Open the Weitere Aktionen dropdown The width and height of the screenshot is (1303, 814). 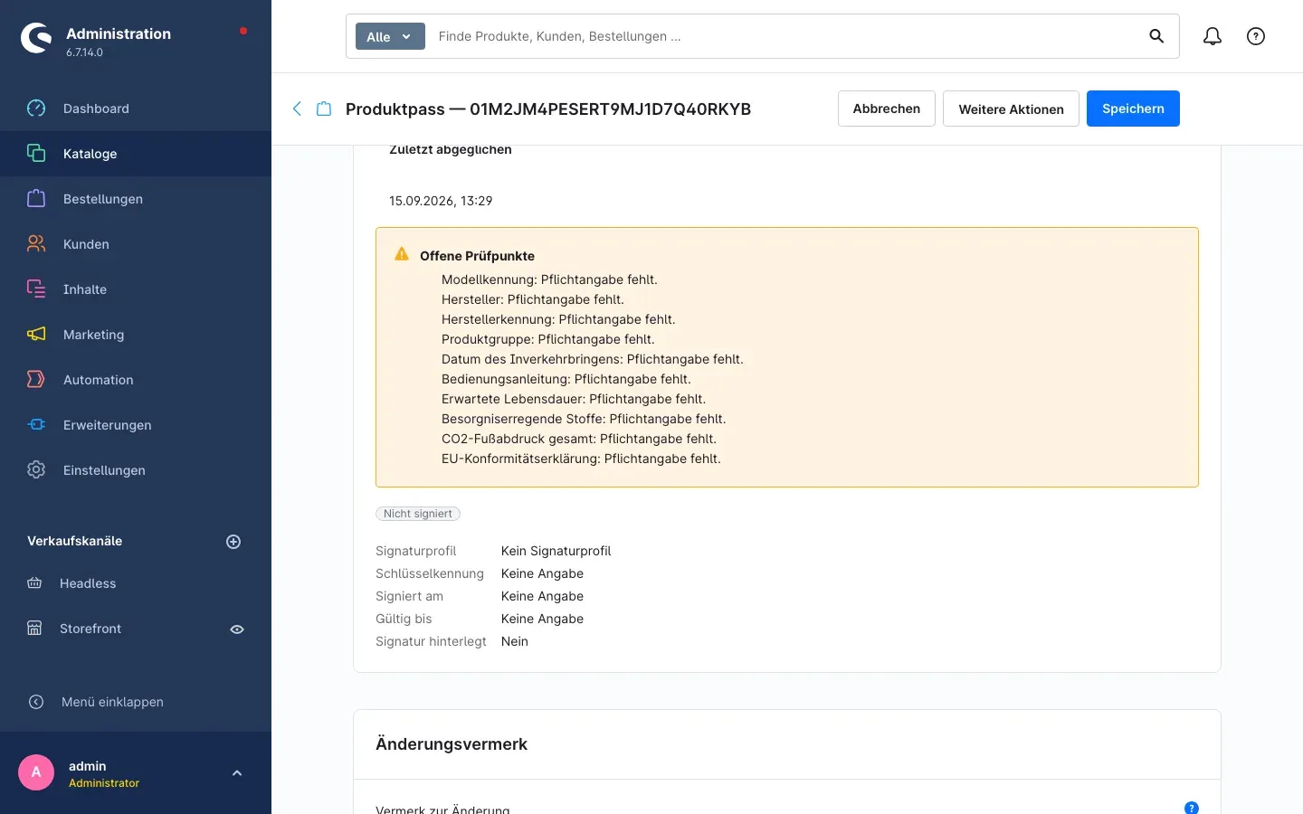point(1011,109)
